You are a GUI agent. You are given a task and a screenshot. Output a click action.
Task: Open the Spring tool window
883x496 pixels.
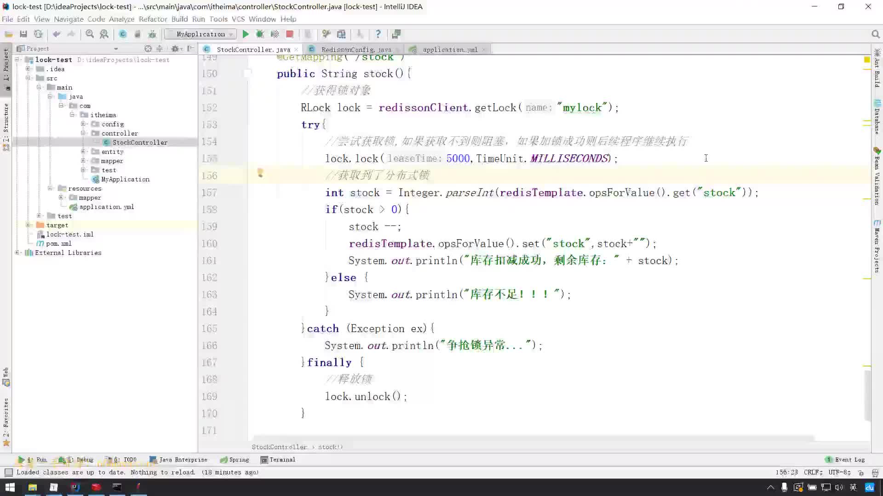click(235, 459)
